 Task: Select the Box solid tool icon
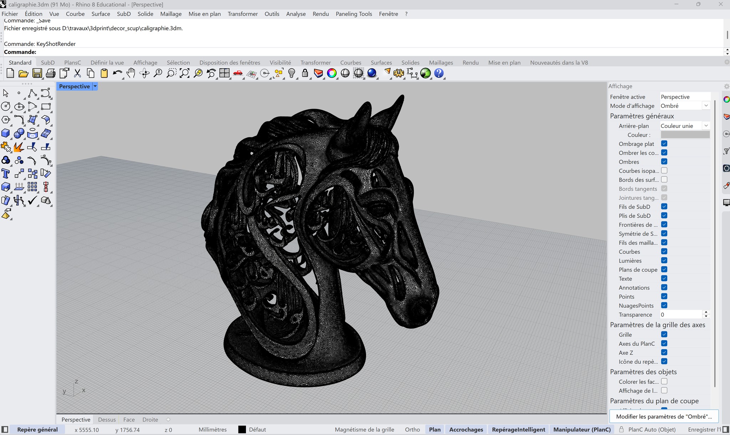(6, 133)
